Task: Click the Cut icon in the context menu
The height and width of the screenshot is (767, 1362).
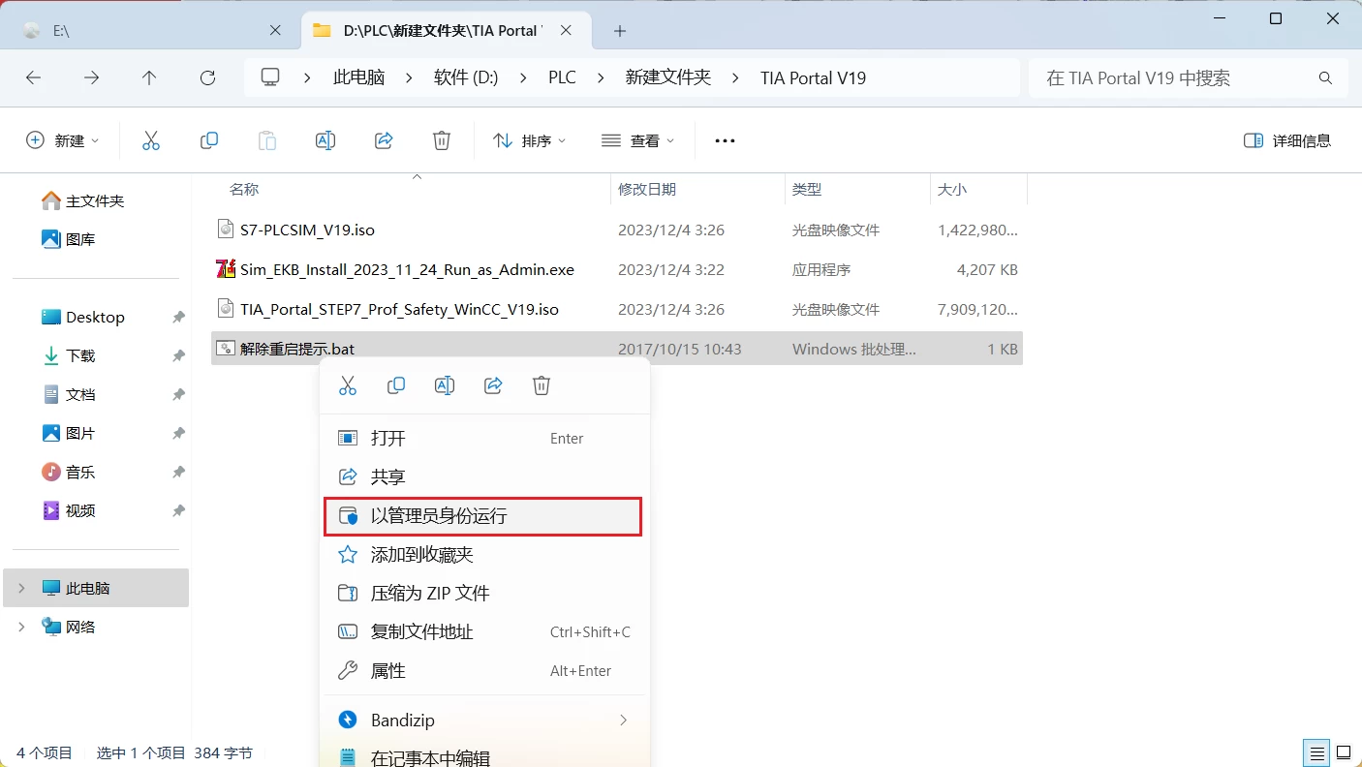Action: click(348, 385)
